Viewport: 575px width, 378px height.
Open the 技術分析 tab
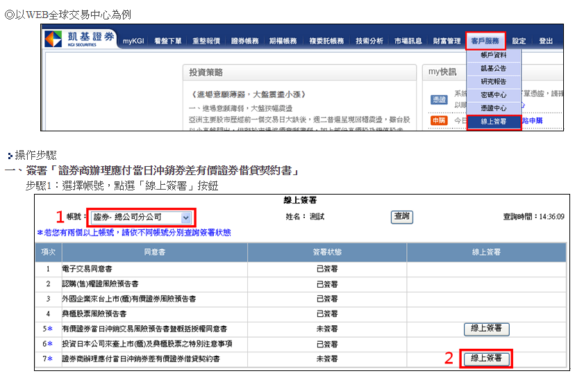(369, 41)
